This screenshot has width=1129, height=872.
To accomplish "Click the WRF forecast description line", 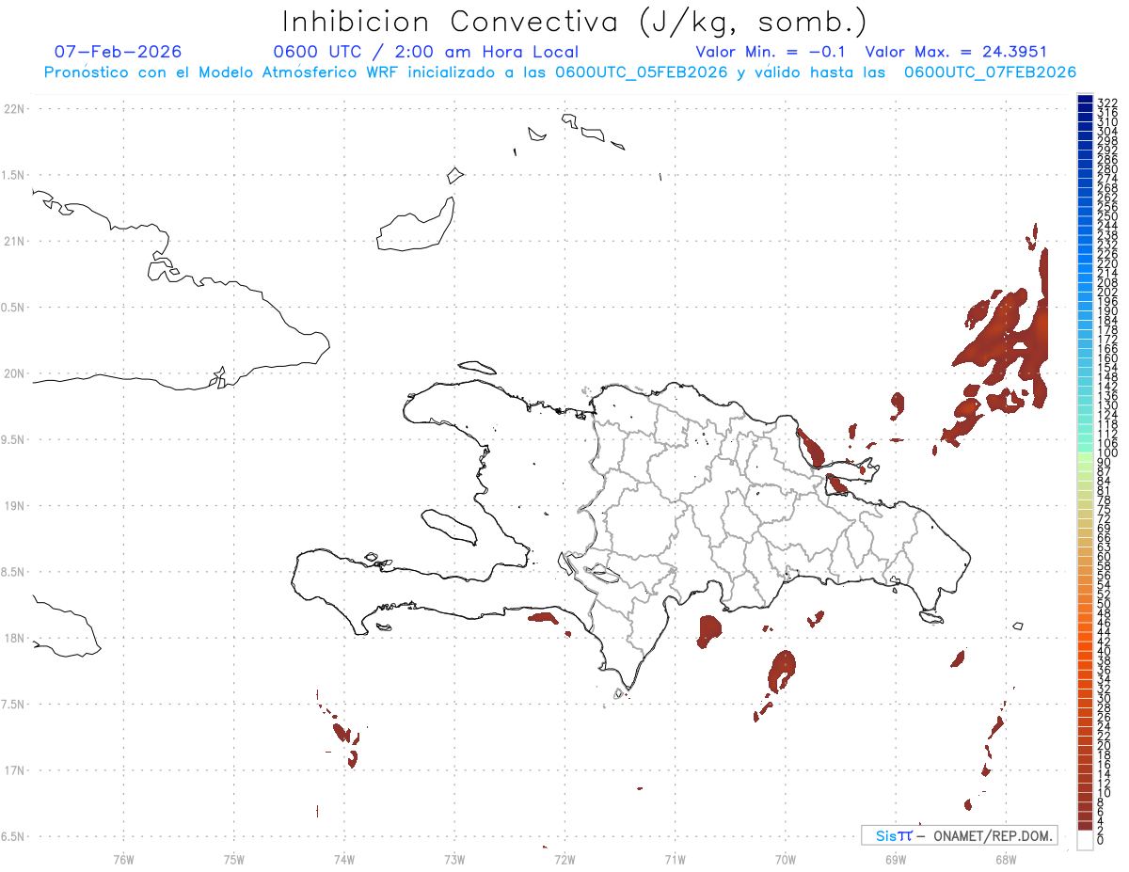I will point(560,72).
